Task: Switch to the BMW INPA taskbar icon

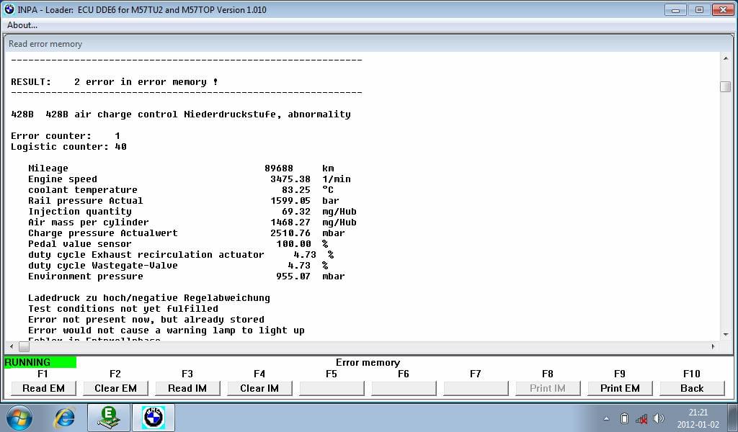Action: click(153, 418)
